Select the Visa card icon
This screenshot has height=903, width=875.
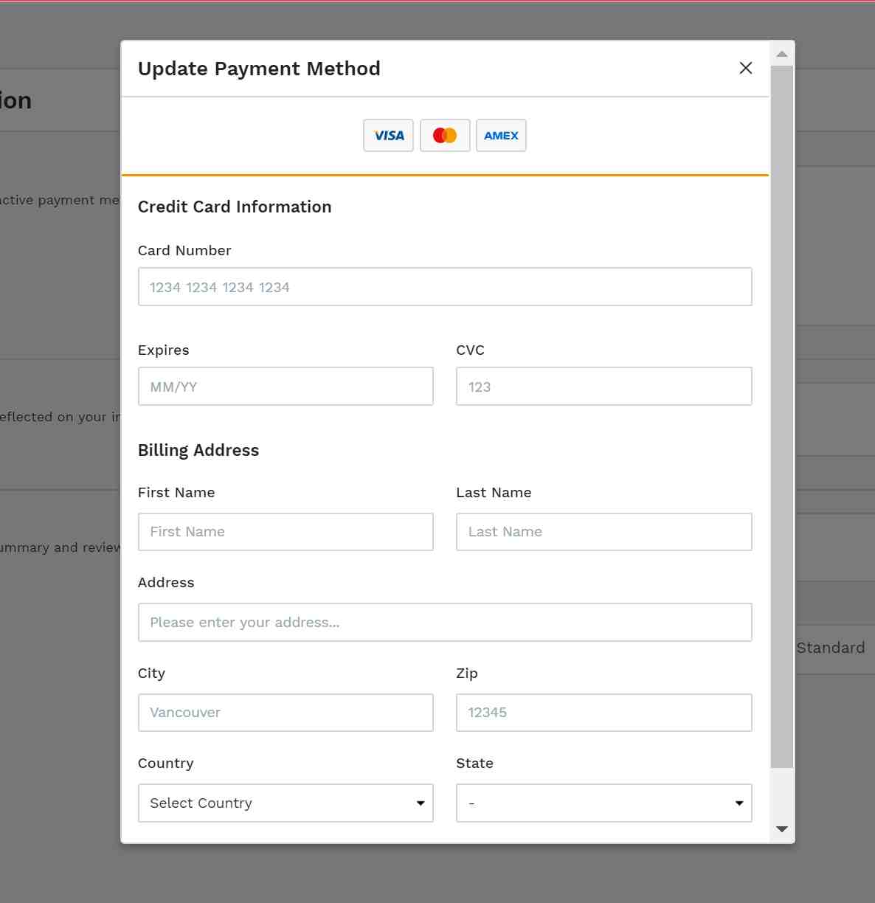(x=388, y=135)
